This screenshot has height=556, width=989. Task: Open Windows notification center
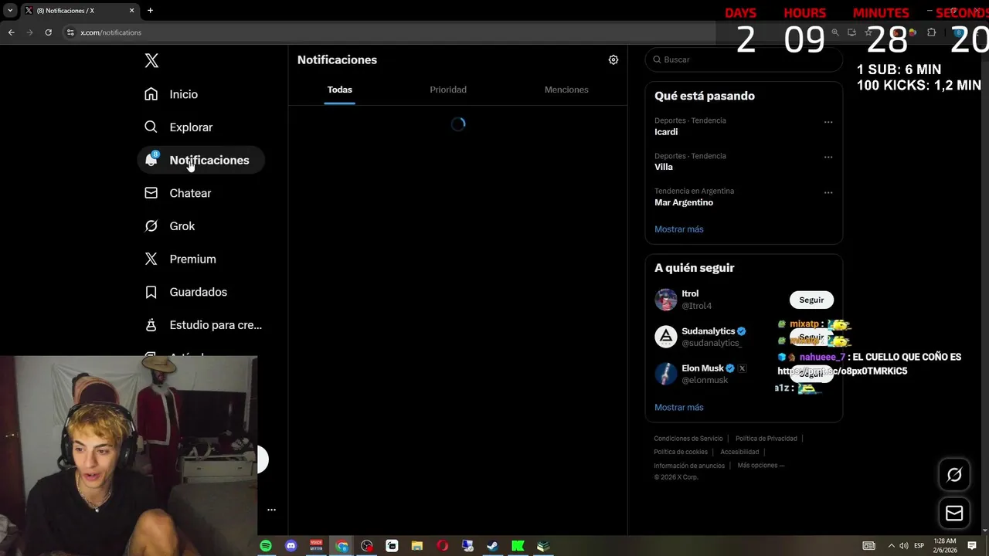972,546
